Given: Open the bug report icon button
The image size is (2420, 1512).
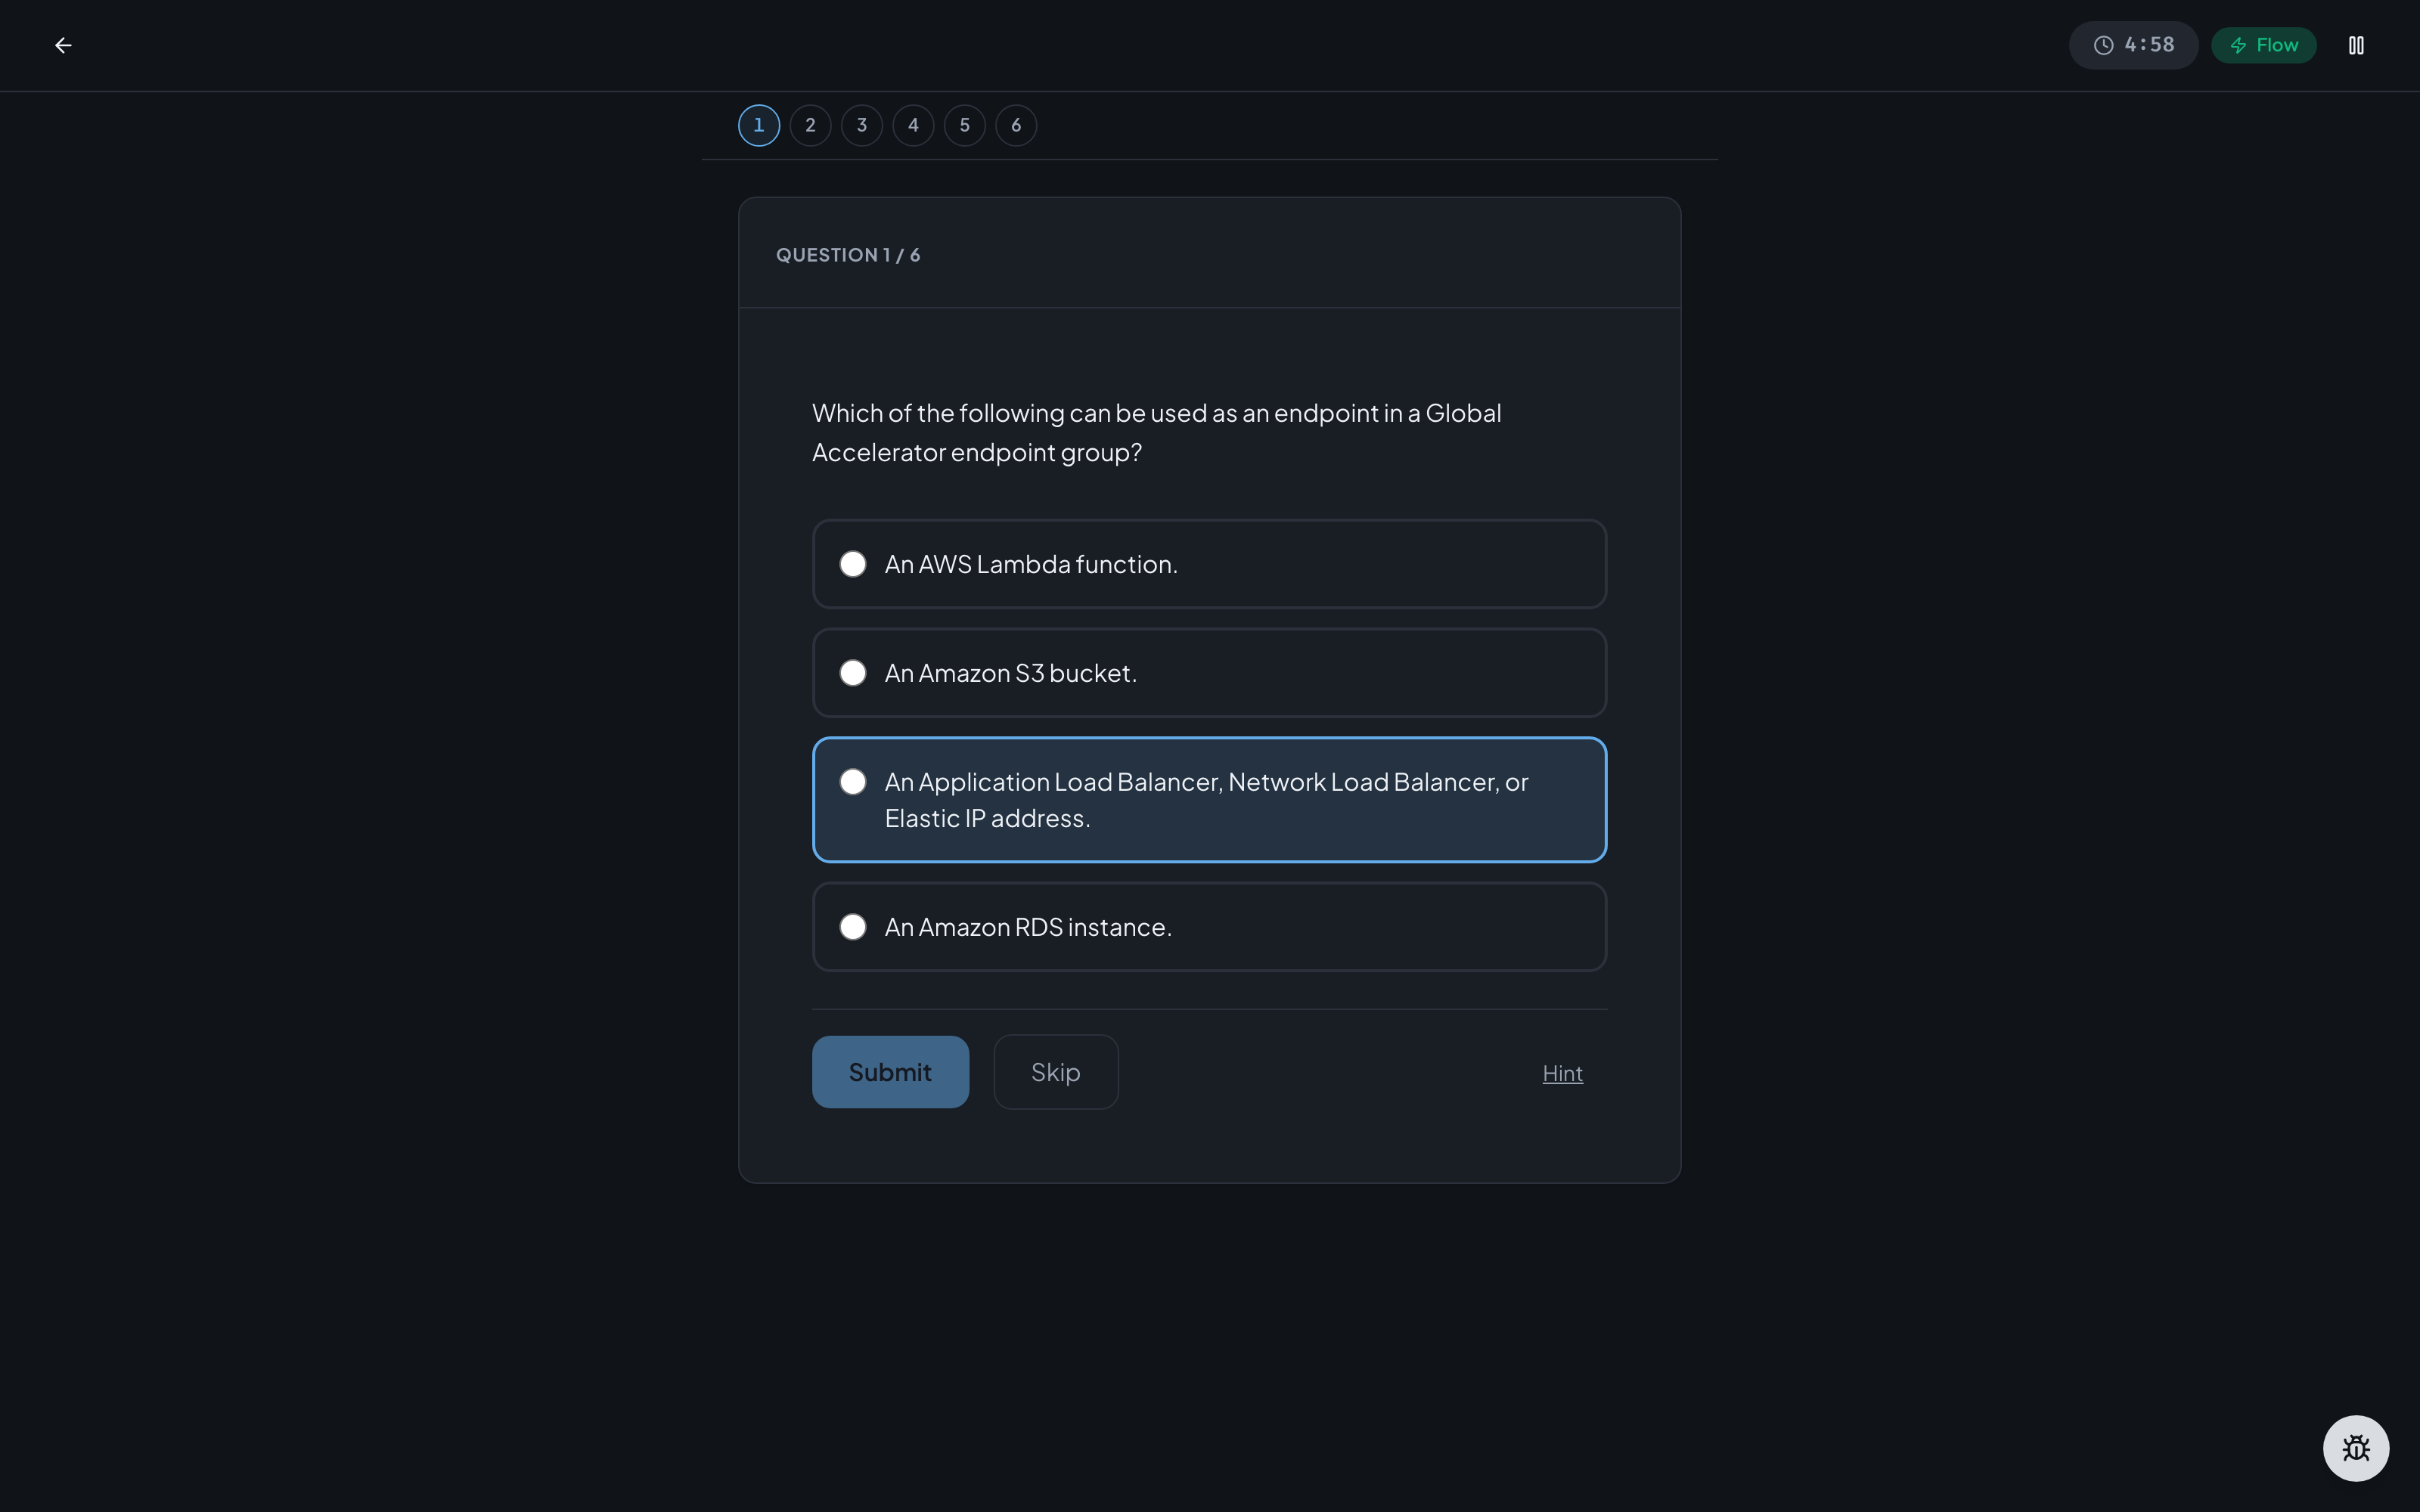Looking at the screenshot, I should click(2356, 1448).
